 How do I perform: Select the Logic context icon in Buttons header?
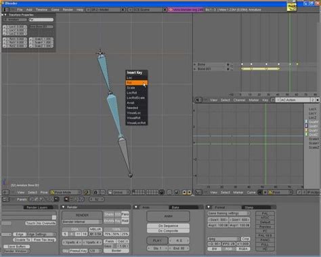coord(31,199)
